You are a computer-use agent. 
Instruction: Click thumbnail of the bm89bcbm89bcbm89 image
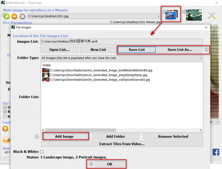(46, 70)
